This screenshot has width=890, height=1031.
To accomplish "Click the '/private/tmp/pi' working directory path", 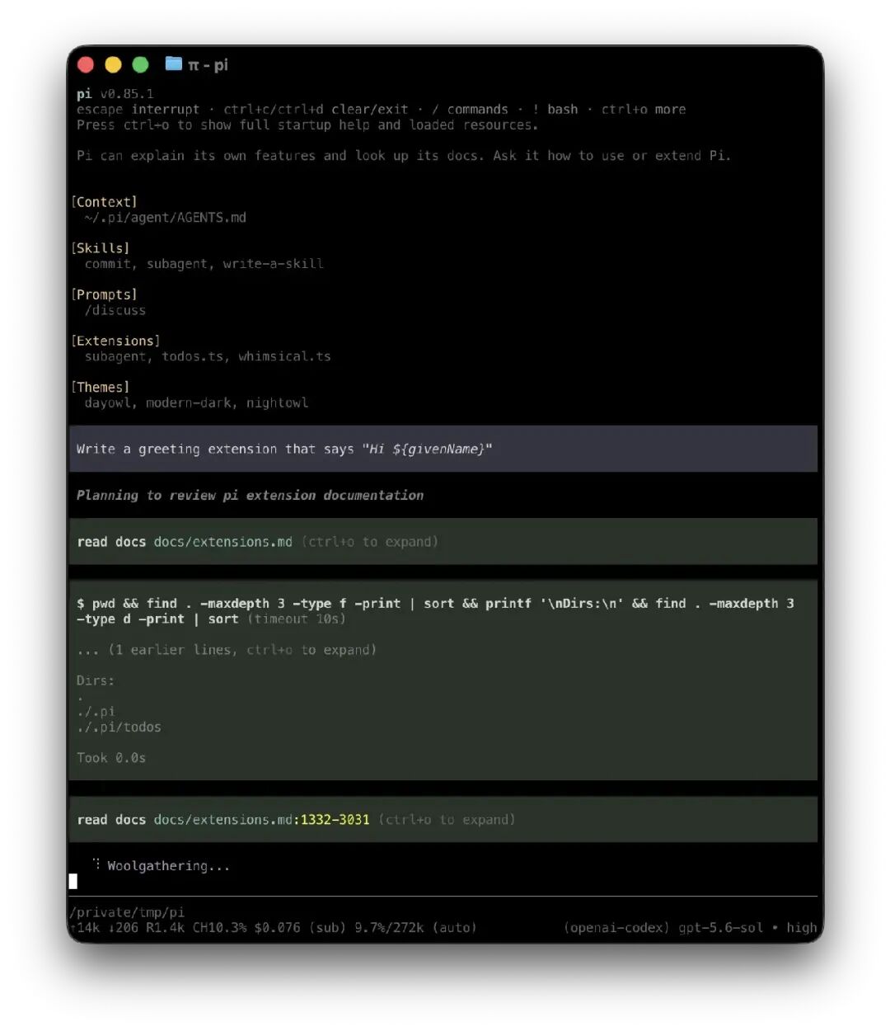I will pos(127,912).
